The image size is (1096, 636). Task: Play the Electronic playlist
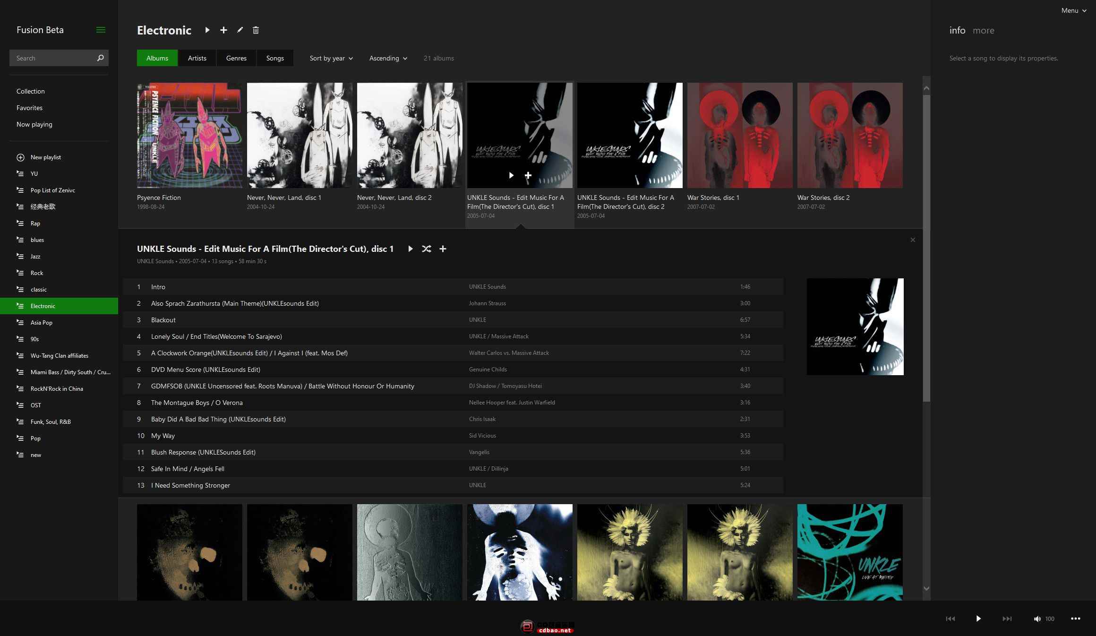tap(207, 30)
